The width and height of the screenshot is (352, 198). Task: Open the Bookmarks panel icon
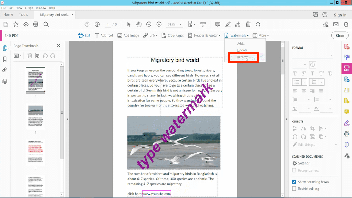[x=5, y=59]
